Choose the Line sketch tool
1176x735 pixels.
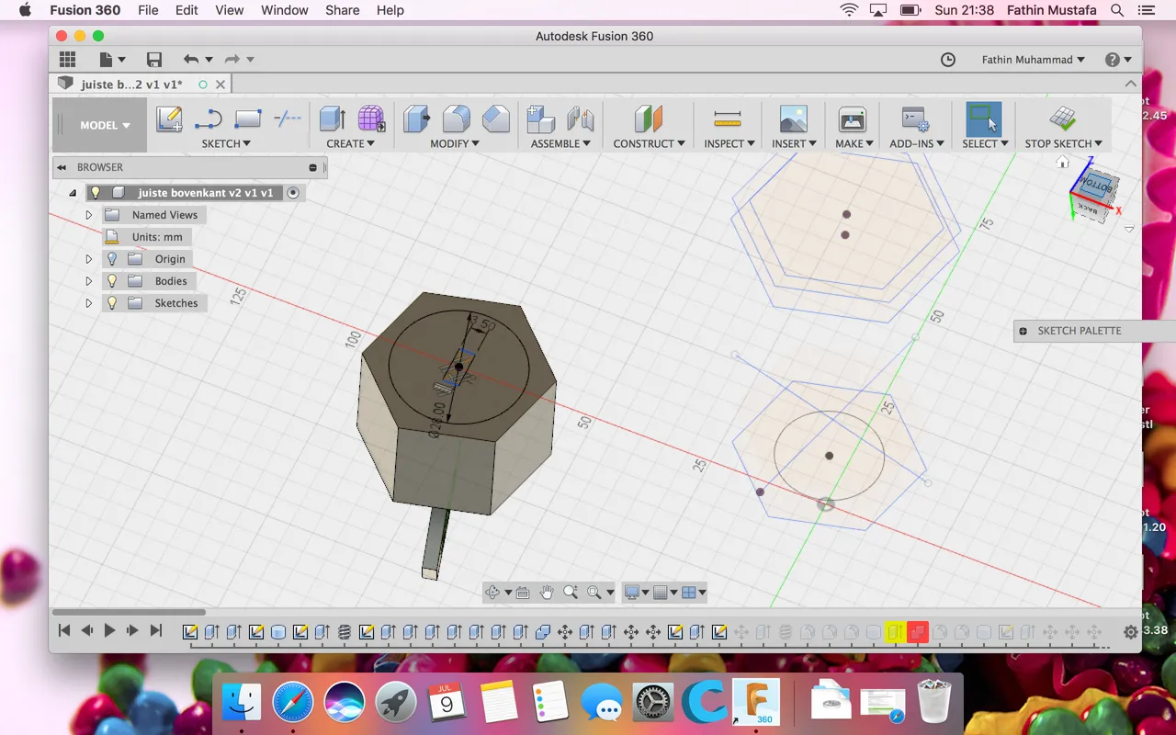(209, 119)
